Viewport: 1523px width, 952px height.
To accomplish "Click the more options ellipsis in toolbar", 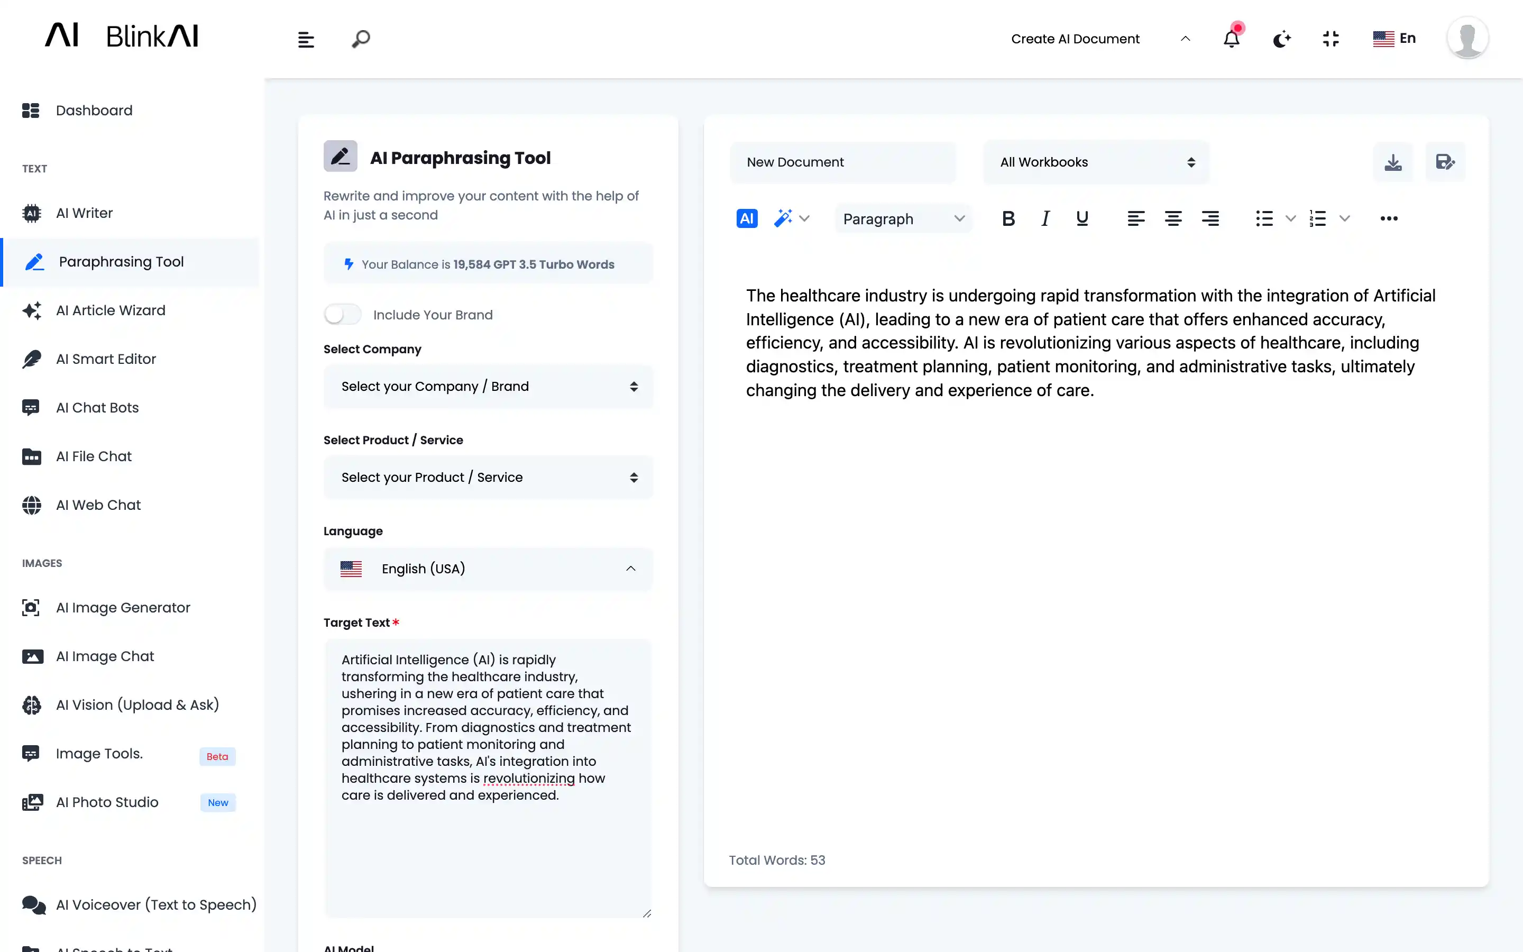I will pyautogui.click(x=1388, y=218).
